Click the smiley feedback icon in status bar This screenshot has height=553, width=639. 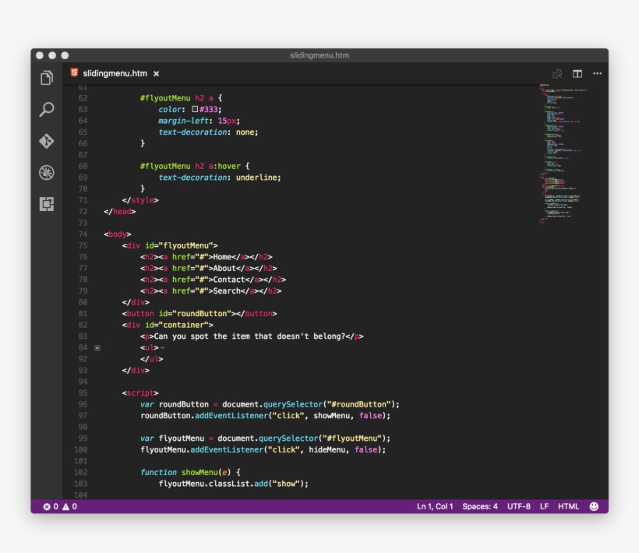(x=594, y=505)
